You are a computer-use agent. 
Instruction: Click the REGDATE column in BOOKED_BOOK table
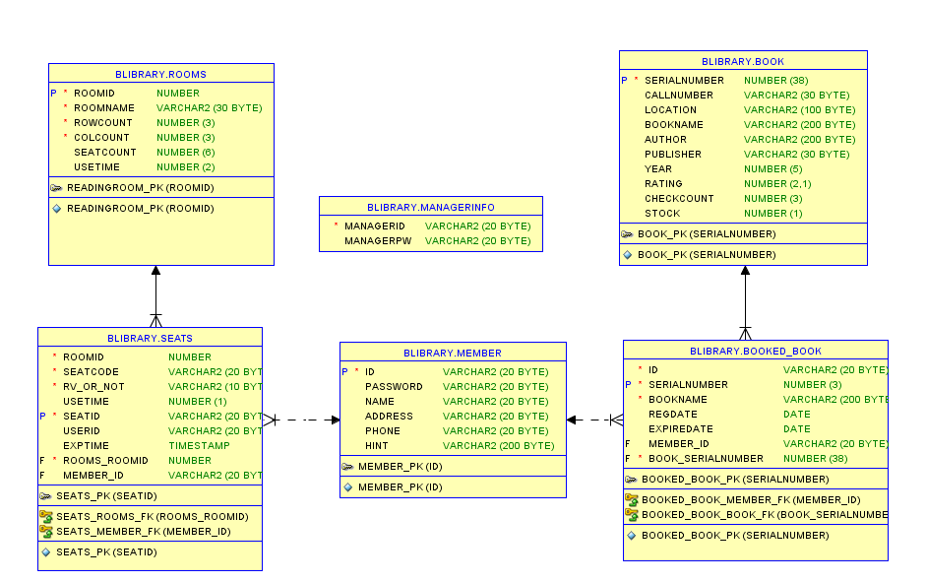673,415
